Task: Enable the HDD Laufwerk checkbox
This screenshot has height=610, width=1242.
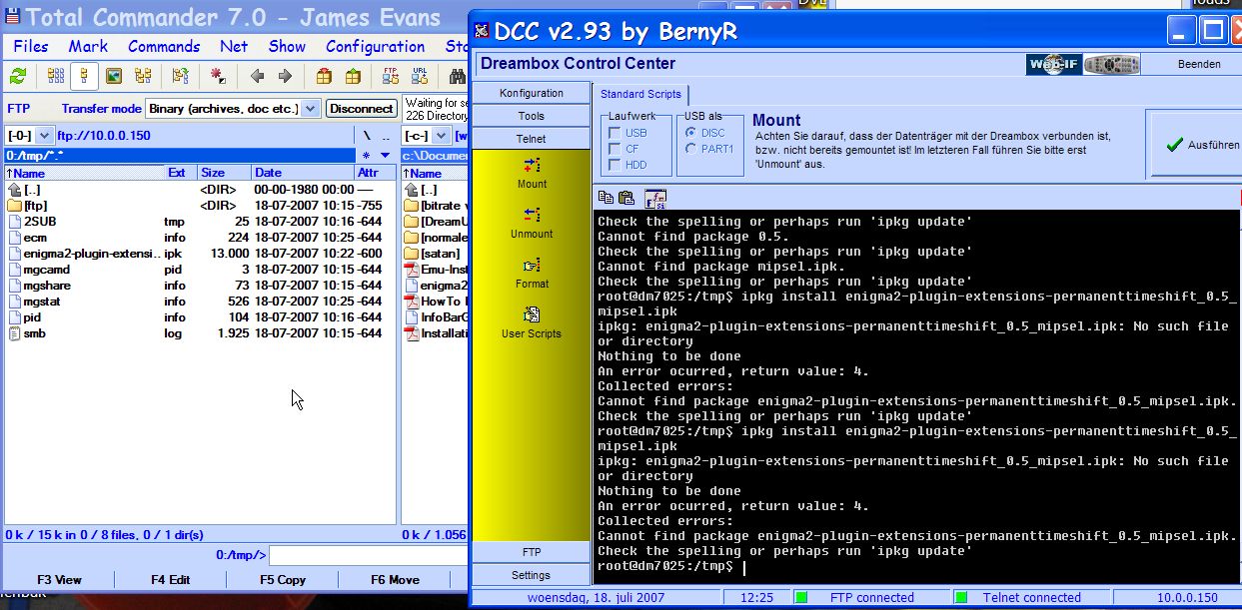Action: pyautogui.click(x=616, y=165)
